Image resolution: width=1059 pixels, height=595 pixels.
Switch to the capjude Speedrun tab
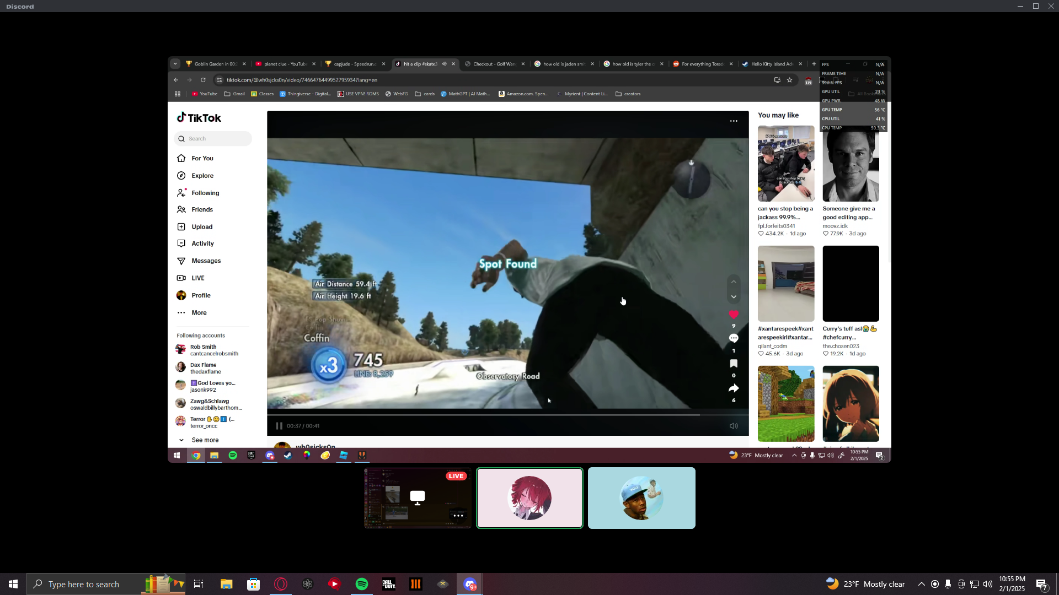[354, 64]
